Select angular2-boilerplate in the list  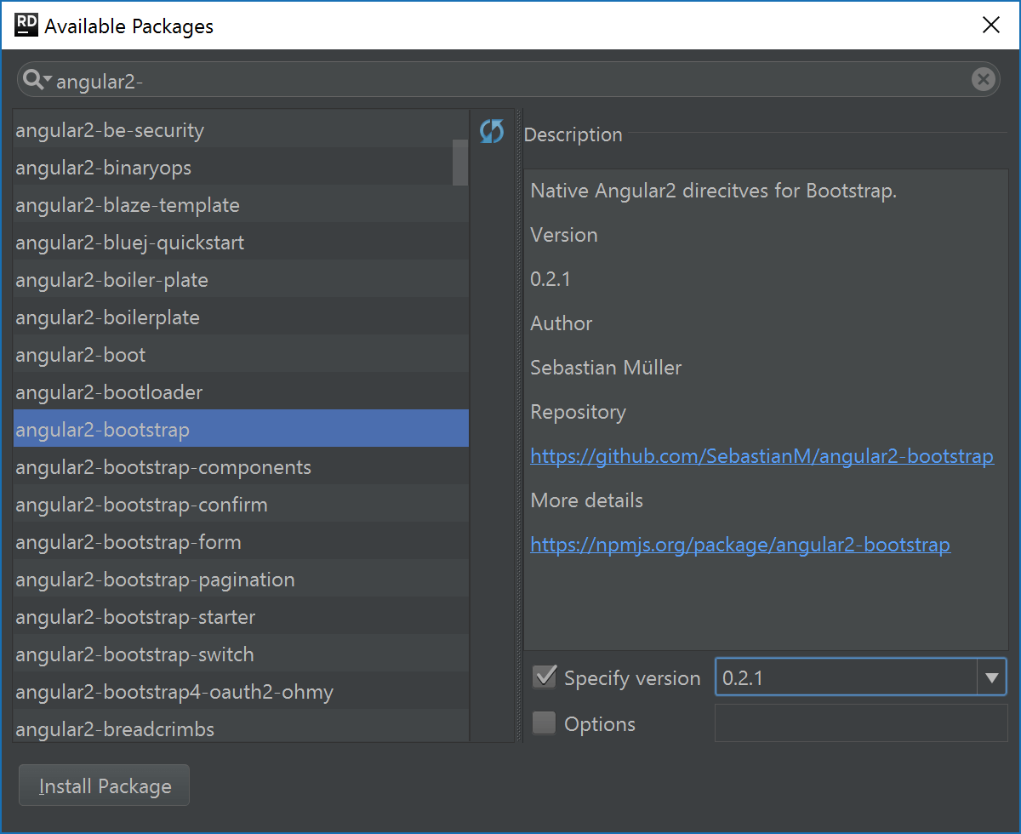pyautogui.click(x=241, y=317)
